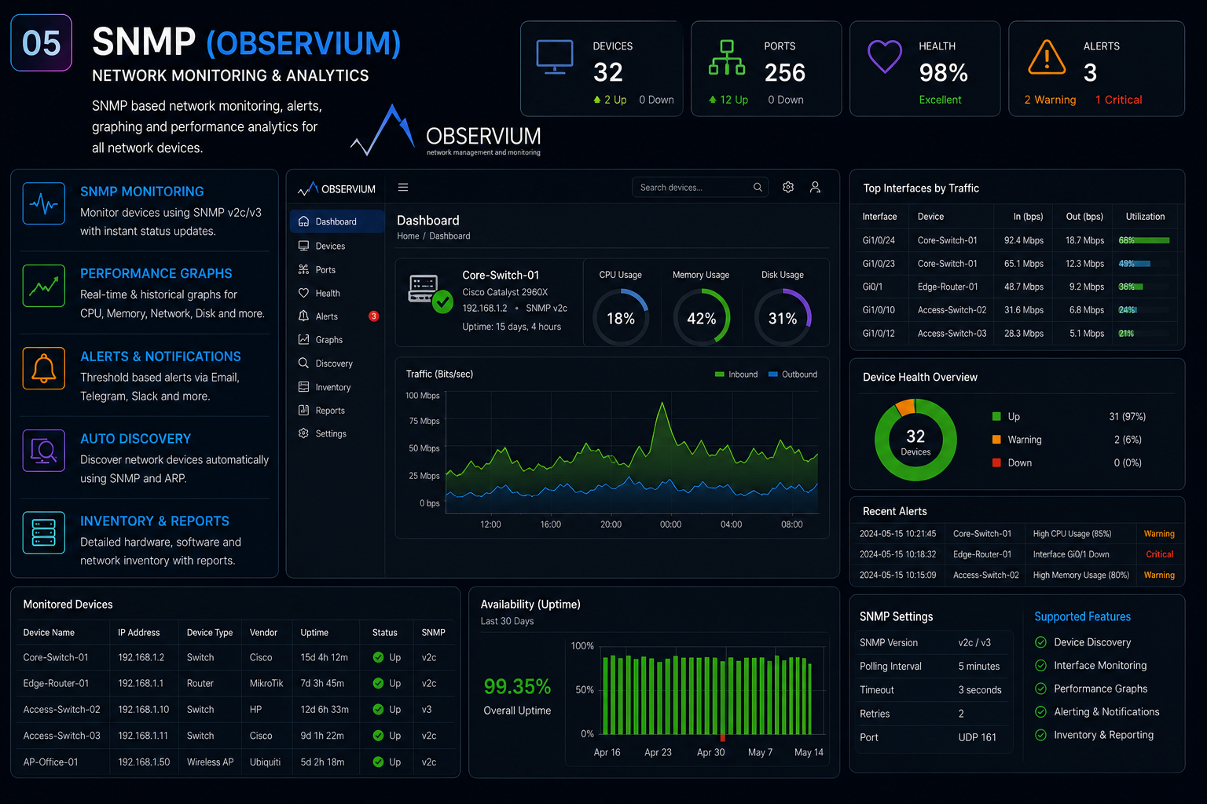Click the Up status check for Edge-Router-01

coord(379,684)
